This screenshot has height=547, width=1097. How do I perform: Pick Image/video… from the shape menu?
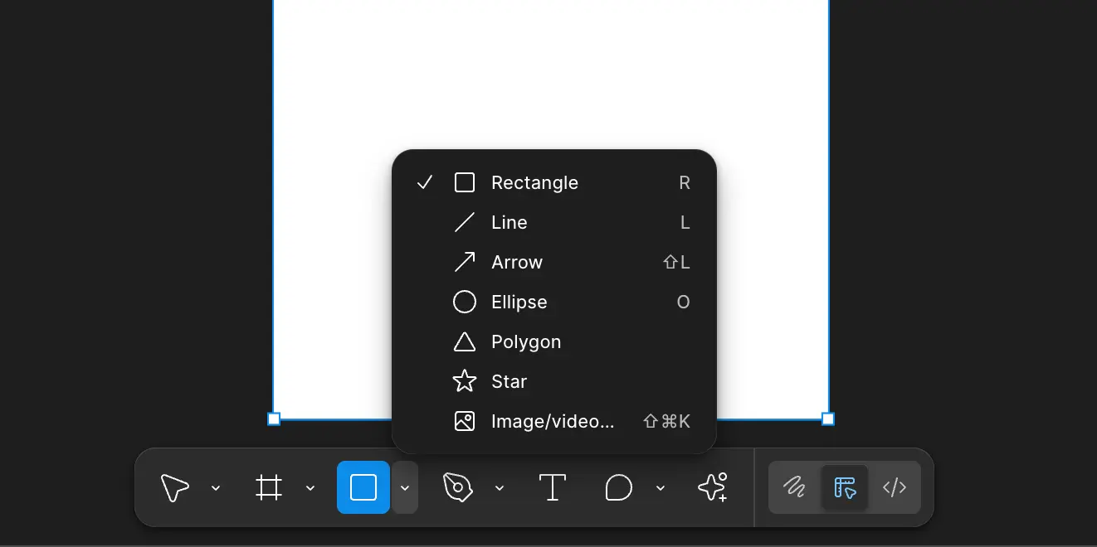point(553,421)
